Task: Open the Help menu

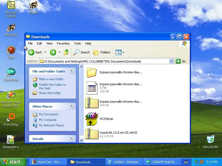Action: click(88, 43)
